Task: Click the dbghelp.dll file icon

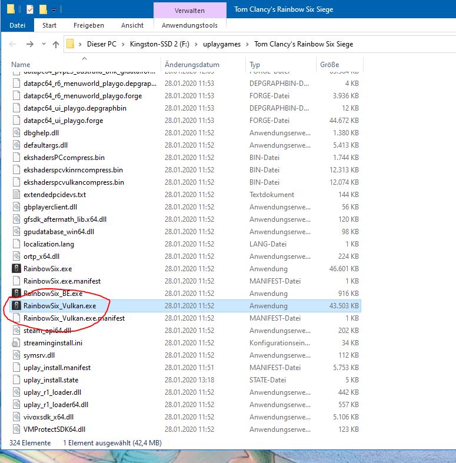Action: coord(16,132)
